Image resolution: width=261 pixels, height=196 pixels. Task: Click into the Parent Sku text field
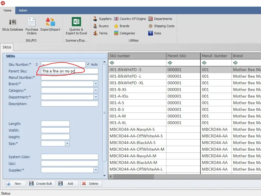[x=70, y=71]
